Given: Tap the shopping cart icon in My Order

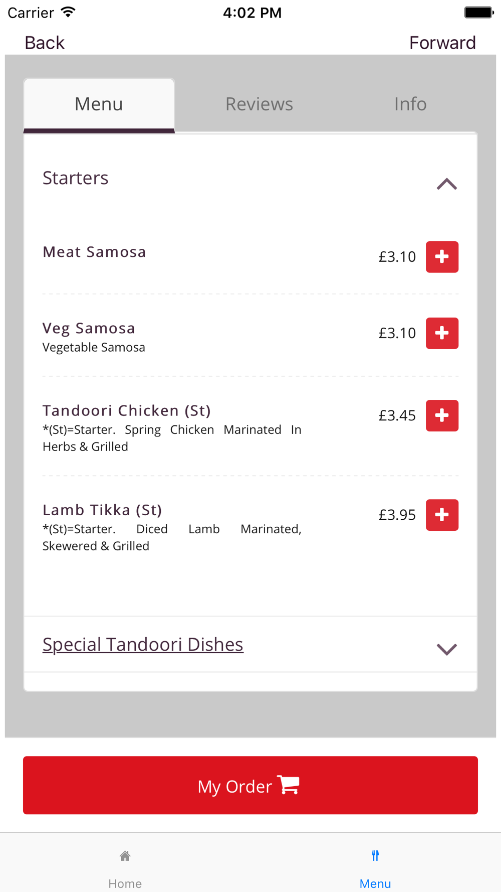Looking at the screenshot, I should click(289, 785).
